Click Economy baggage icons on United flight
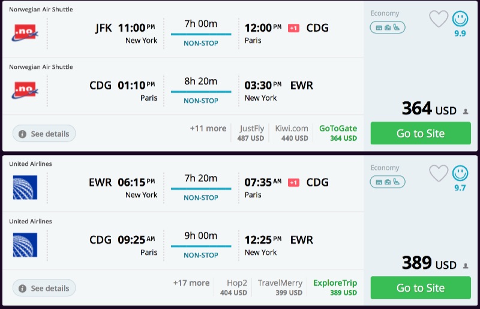This screenshot has width=480, height=309. coord(388,181)
